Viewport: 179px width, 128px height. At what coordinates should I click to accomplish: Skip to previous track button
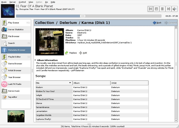[x=150, y=9]
